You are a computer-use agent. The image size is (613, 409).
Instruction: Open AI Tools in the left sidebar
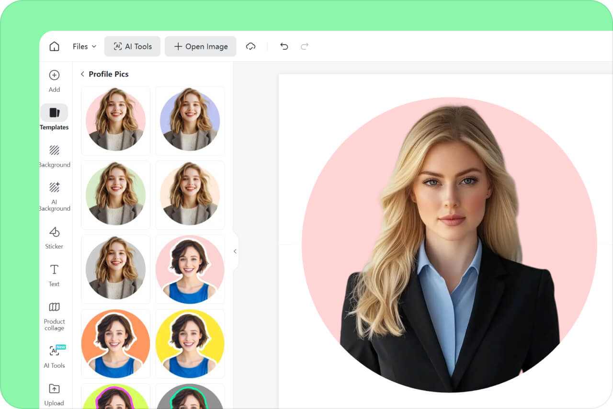point(54,357)
